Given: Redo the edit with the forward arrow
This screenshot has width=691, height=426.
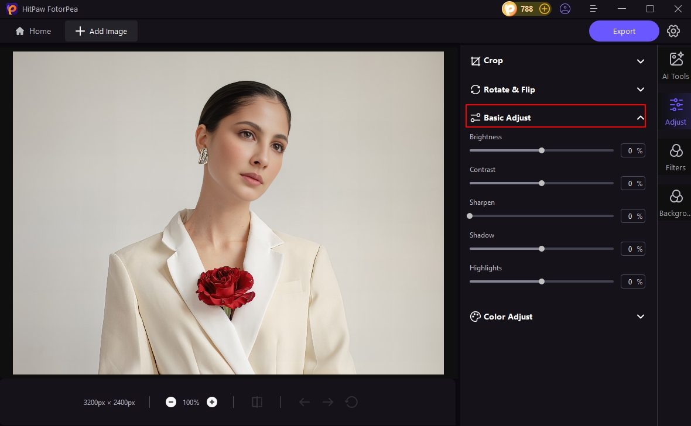Looking at the screenshot, I should [327, 402].
